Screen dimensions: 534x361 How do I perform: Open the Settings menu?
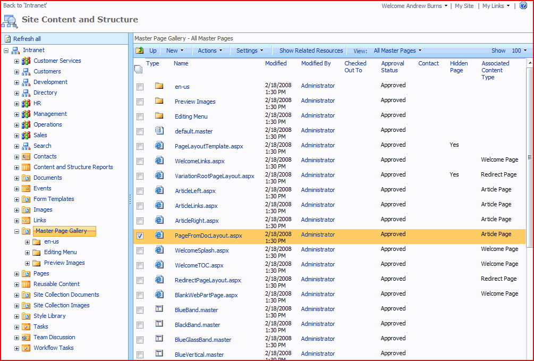pyautogui.click(x=250, y=51)
